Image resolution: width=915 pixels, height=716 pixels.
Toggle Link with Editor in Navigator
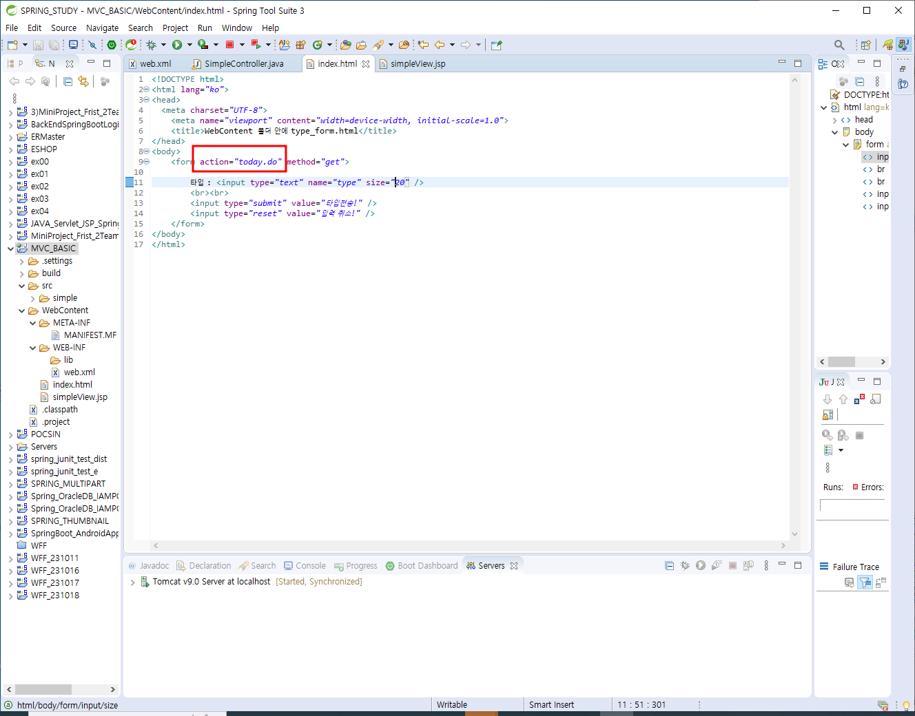pos(83,81)
